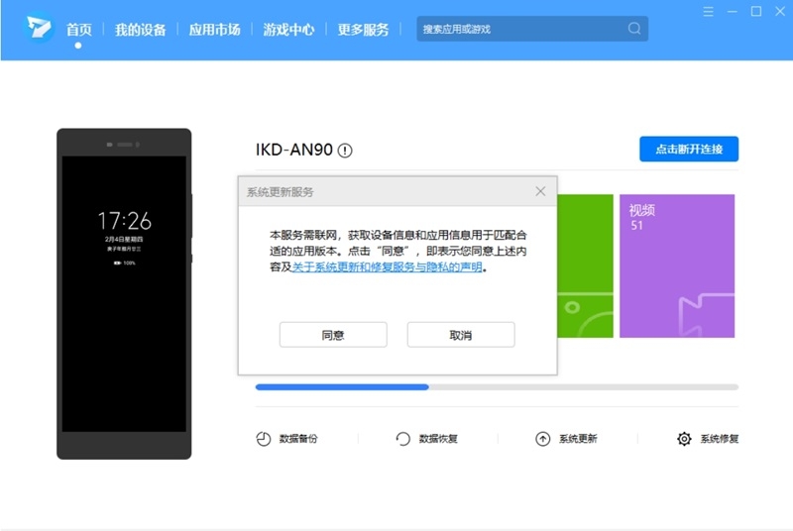Focus the 搜索应用或游戏 search field
The width and height of the screenshot is (793, 531).
(x=532, y=29)
